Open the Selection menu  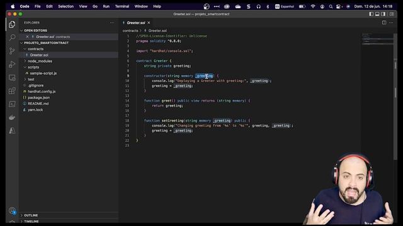[x=65, y=6]
